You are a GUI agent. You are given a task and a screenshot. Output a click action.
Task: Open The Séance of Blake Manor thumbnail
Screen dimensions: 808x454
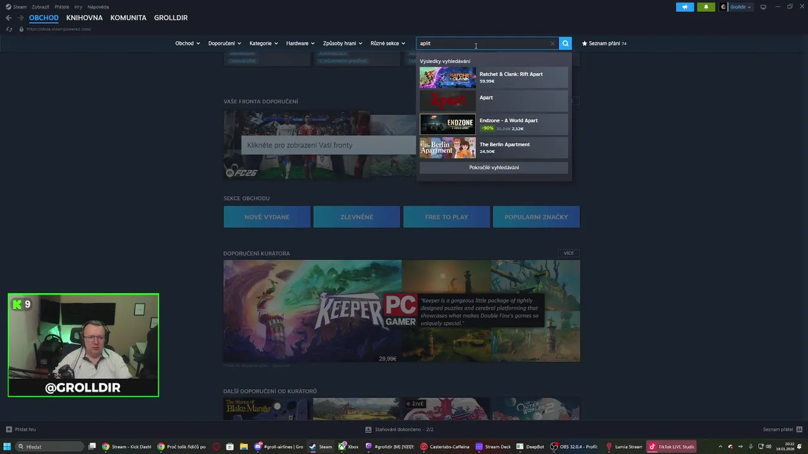pyautogui.click(x=266, y=409)
